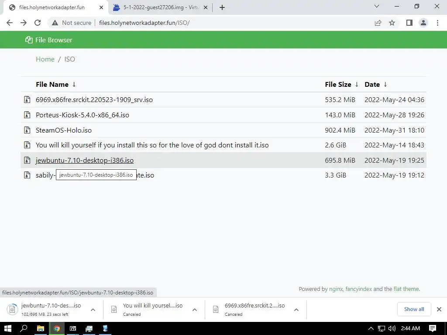This screenshot has width=447, height=335.
Task: Open the Action Center notifications icon
Action: point(433,328)
